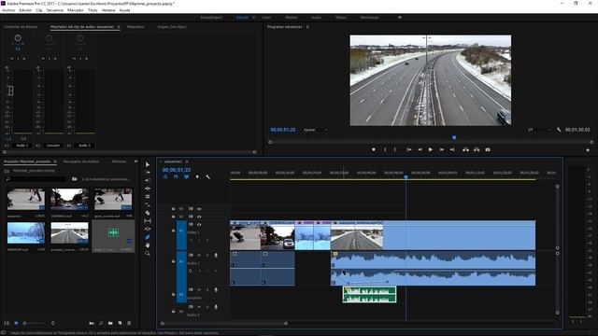Go to In point in Program monitor
This screenshot has height=336, width=598.
(409, 149)
